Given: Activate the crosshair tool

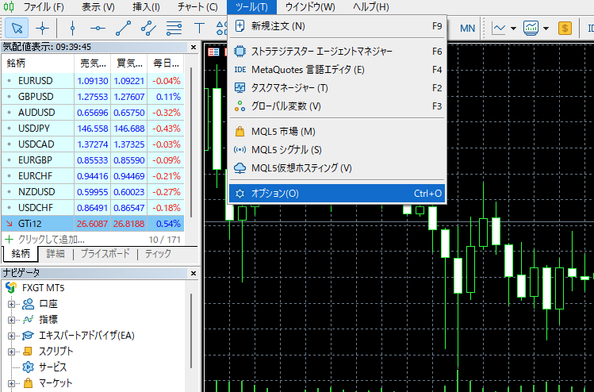Looking at the screenshot, I should pos(42,29).
